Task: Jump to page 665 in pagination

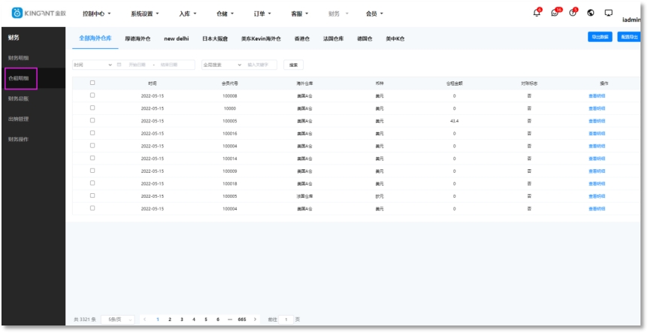Action: coord(242,319)
